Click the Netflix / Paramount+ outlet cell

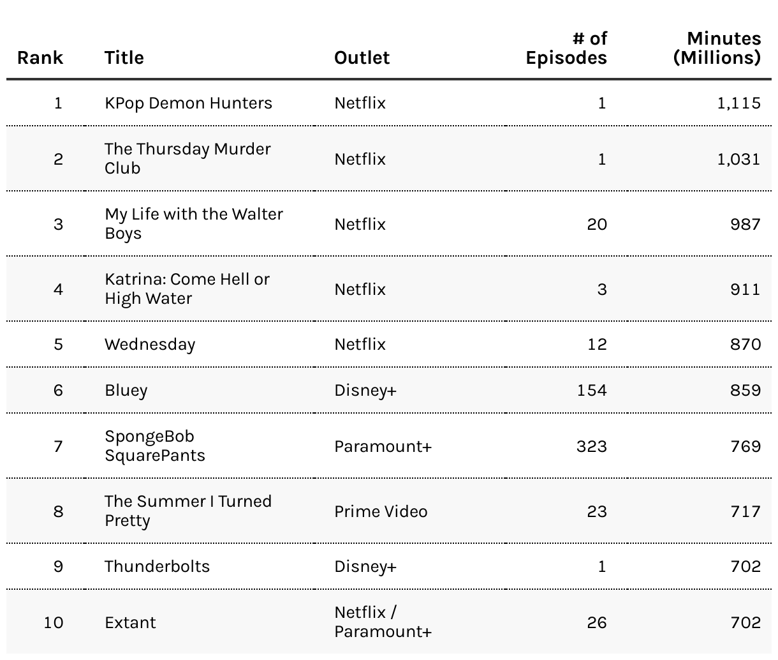(383, 622)
